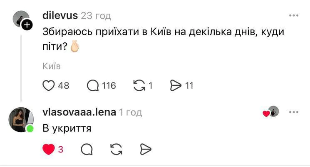Share the dilevus post via send icon
The height and width of the screenshot is (167, 310).
click(176, 86)
